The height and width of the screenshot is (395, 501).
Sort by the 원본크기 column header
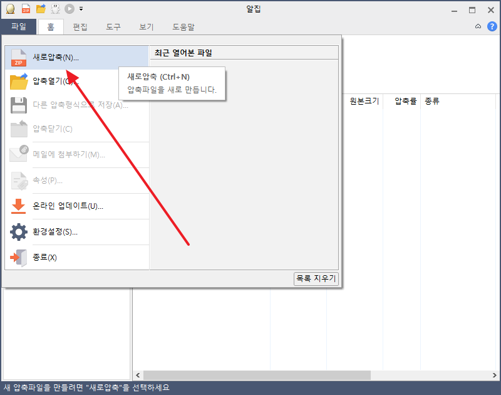364,101
